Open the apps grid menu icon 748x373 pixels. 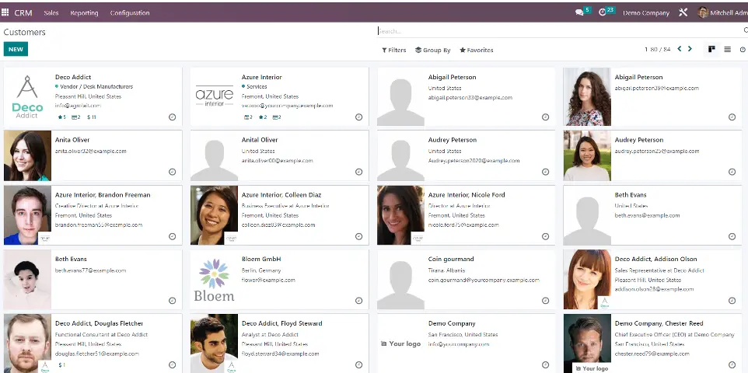point(5,12)
